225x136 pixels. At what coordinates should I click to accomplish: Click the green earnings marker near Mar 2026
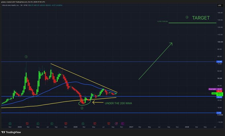tap(83, 123)
